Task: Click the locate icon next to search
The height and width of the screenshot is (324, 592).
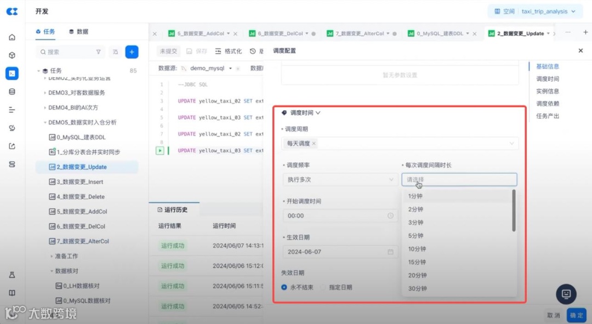Action: [115, 52]
